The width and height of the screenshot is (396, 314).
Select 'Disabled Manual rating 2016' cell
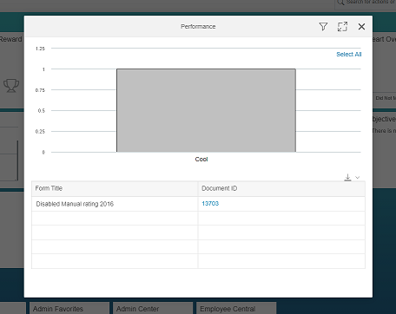click(x=115, y=204)
